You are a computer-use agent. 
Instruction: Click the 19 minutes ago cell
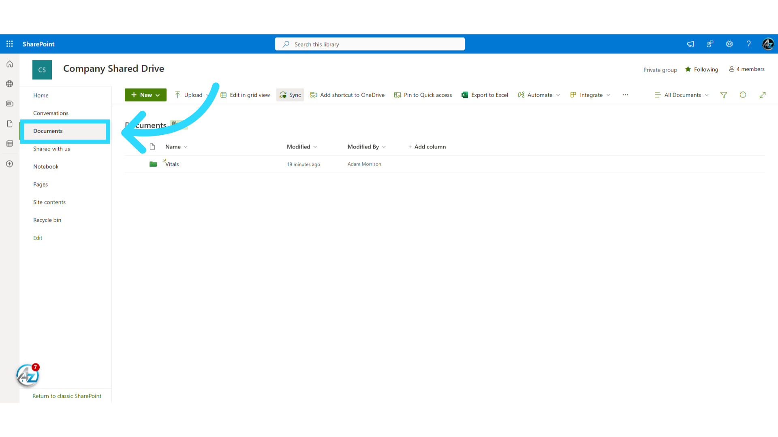304,165
